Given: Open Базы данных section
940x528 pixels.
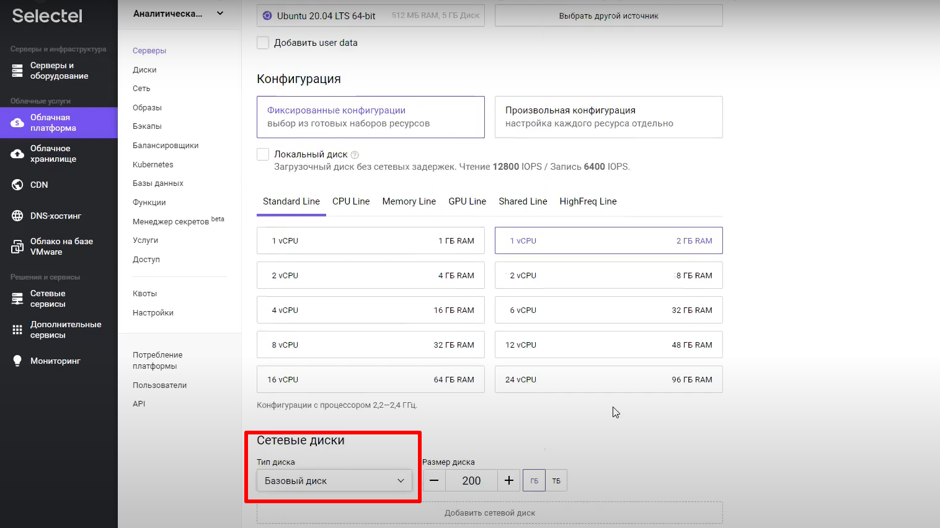Looking at the screenshot, I should 158,183.
